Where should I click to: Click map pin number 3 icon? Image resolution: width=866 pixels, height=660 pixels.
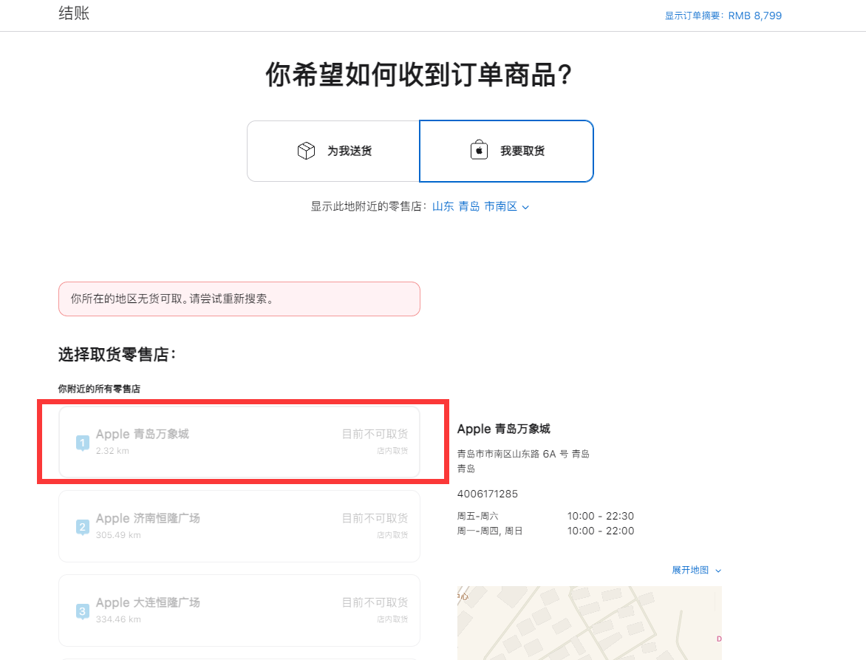[x=82, y=611]
